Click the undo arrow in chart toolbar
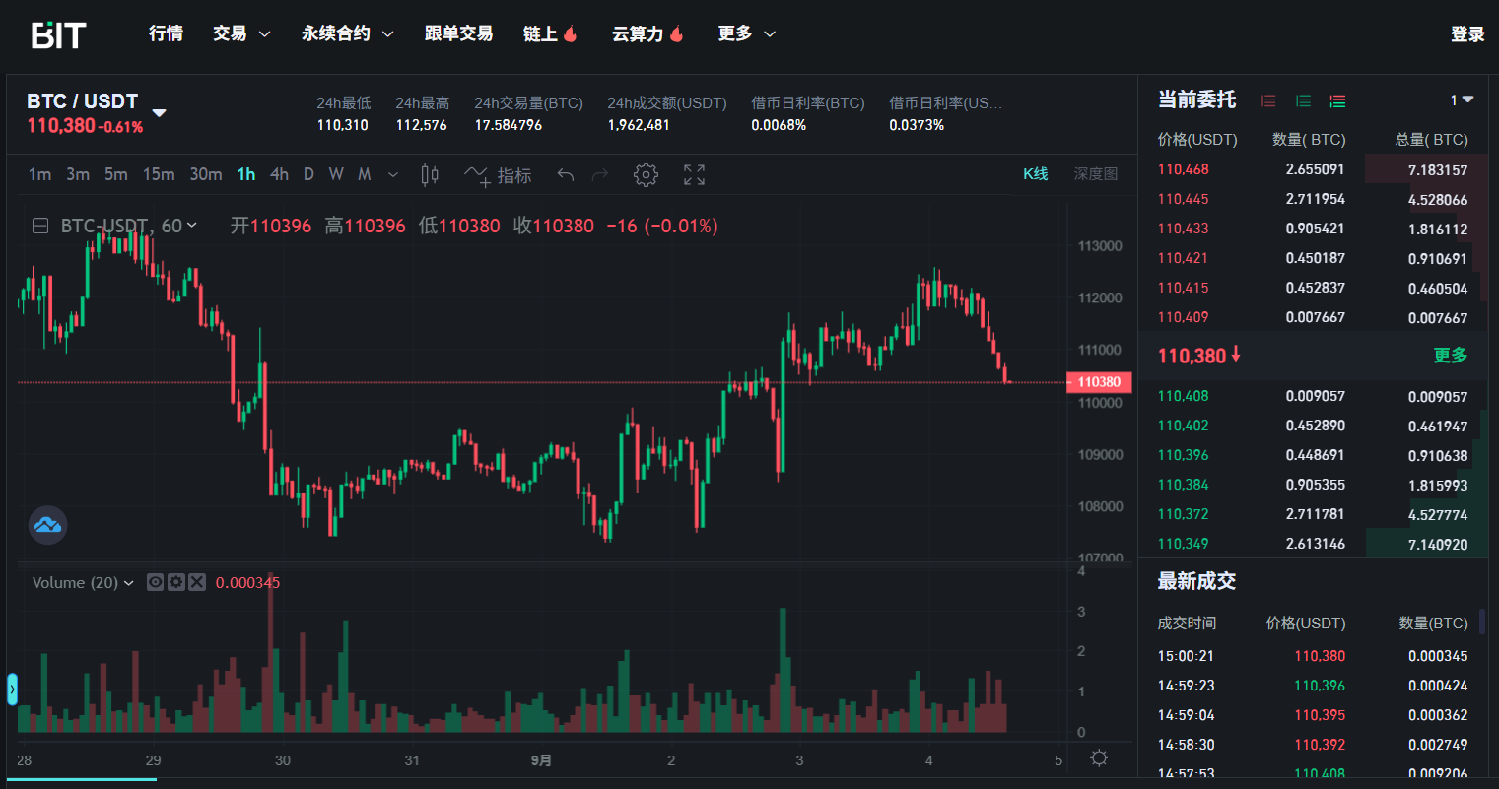Screen dimensions: 1499x789 tap(566, 175)
